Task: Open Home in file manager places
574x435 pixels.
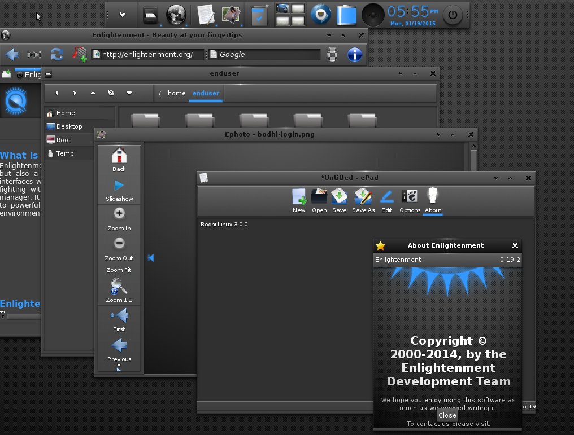Action: (80, 113)
